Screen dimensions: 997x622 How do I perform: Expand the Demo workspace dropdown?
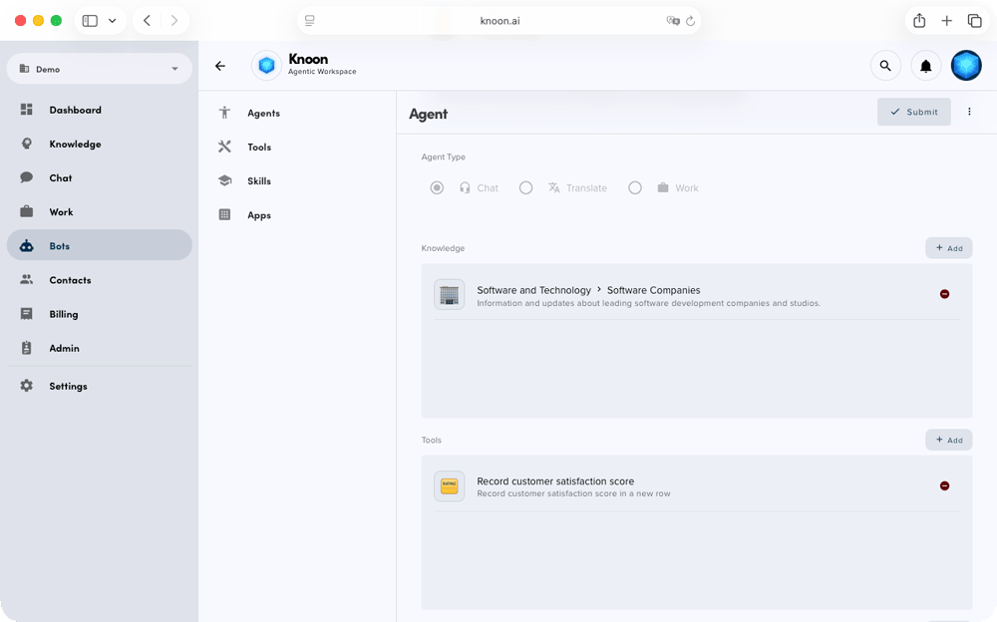[174, 69]
